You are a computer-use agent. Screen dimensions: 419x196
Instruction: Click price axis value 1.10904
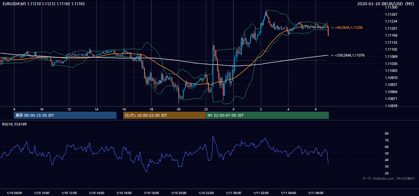tap(390, 92)
